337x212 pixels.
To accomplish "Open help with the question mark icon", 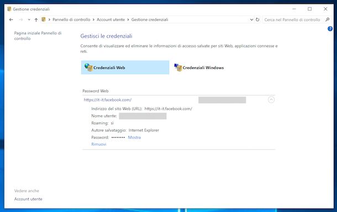I will tap(330, 29).
